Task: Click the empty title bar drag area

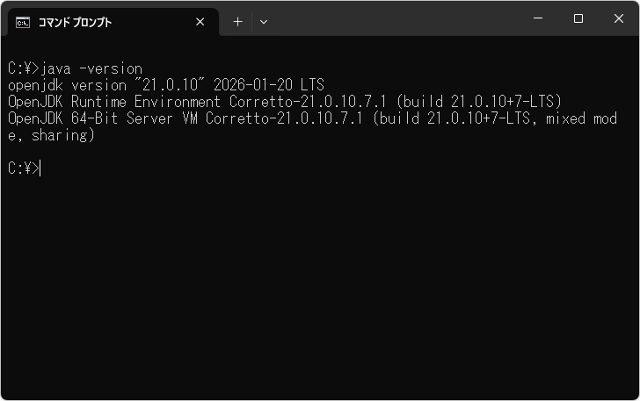Action: pyautogui.click(x=396, y=18)
